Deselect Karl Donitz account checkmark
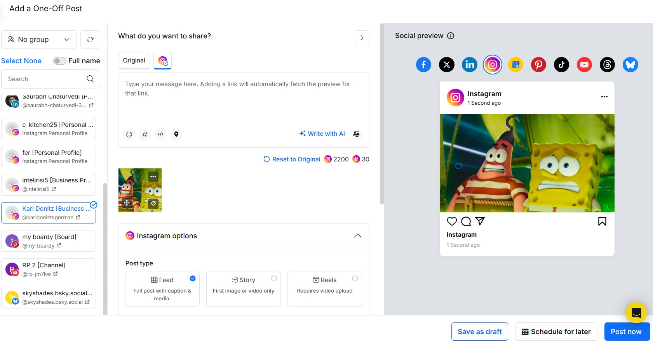The image size is (653, 343). click(94, 205)
